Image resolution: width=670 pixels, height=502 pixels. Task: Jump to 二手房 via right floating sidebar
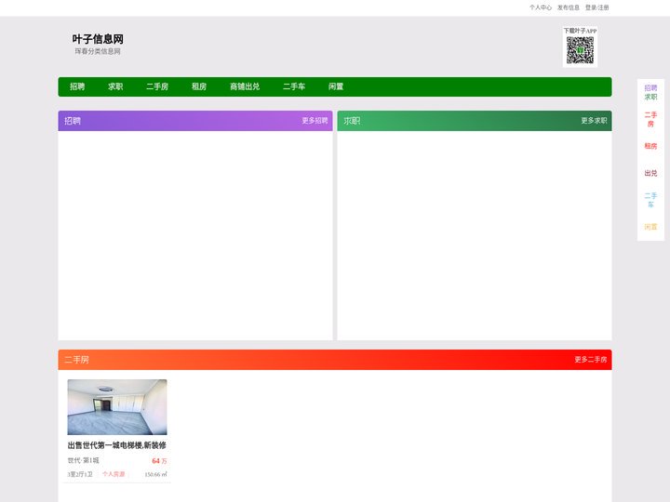[650, 119]
